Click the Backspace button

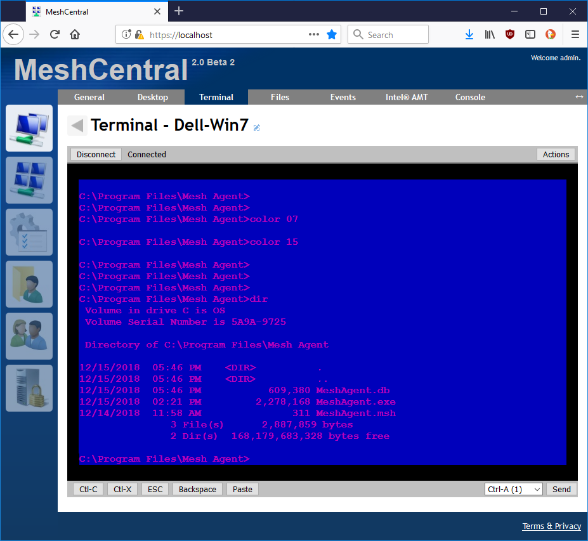(x=197, y=489)
